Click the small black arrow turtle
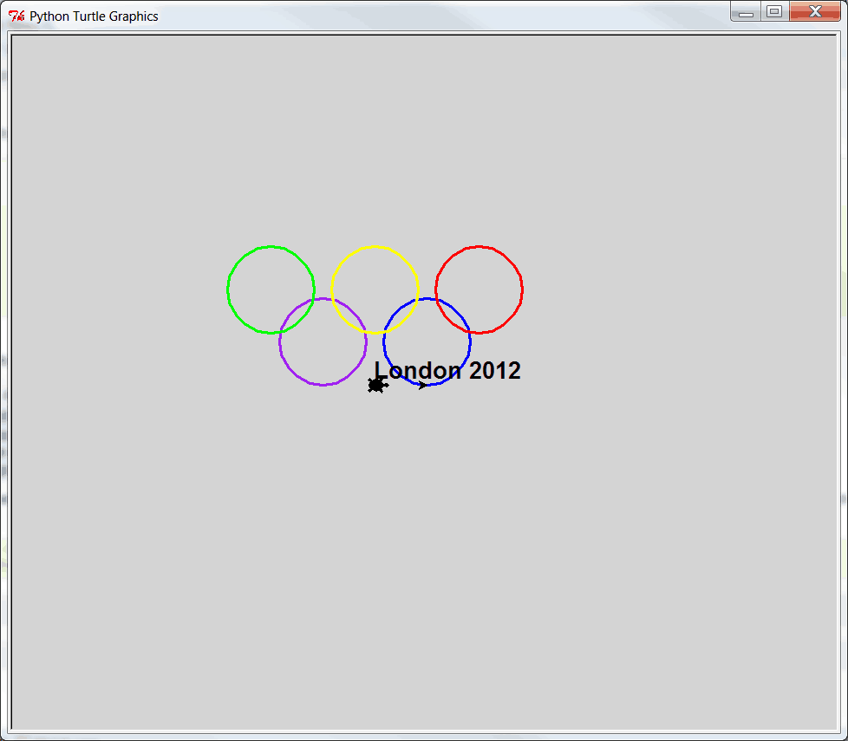The height and width of the screenshot is (741, 848). pyautogui.click(x=422, y=385)
